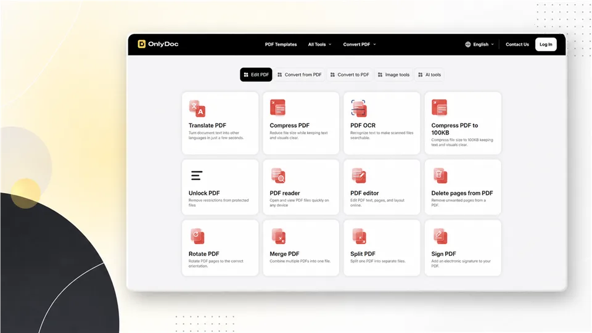The image size is (592, 333).
Task: Click grid icon in Convert from PDF tab
Action: coord(280,75)
